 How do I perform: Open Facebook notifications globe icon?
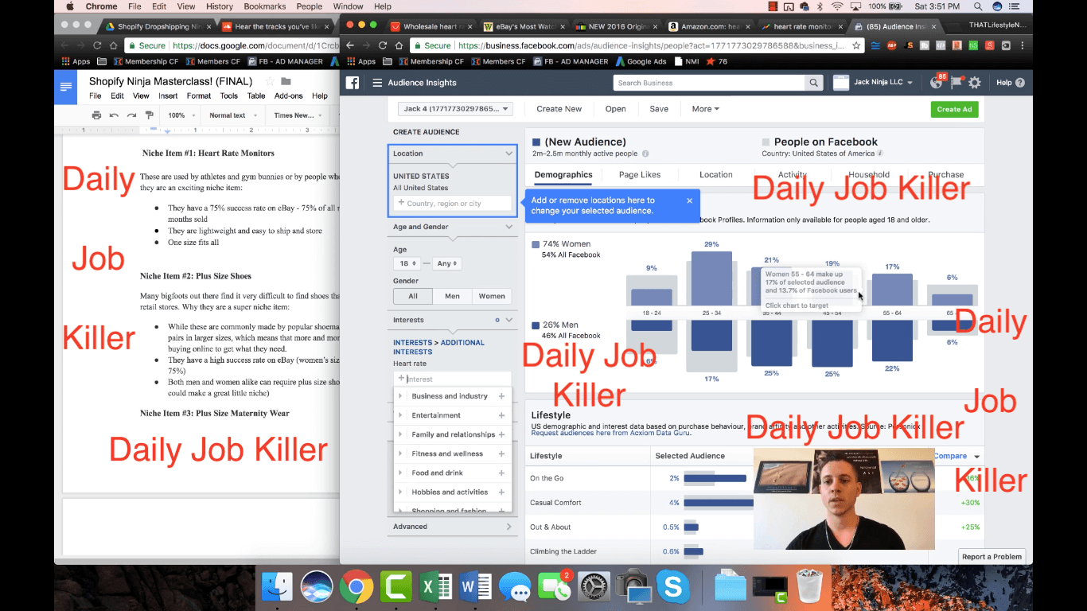(x=937, y=83)
